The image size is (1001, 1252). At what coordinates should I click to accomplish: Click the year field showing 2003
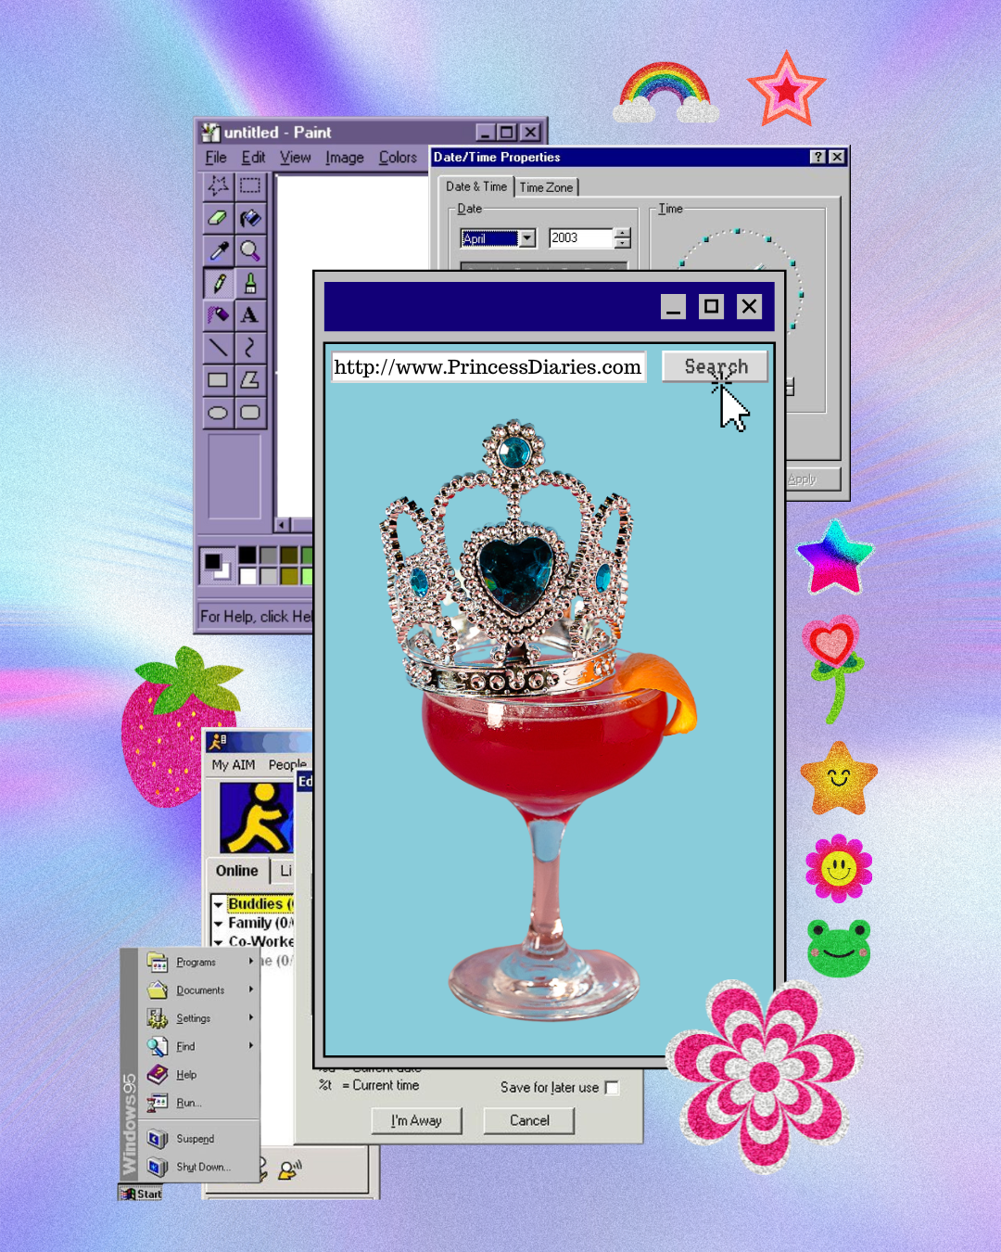(581, 238)
